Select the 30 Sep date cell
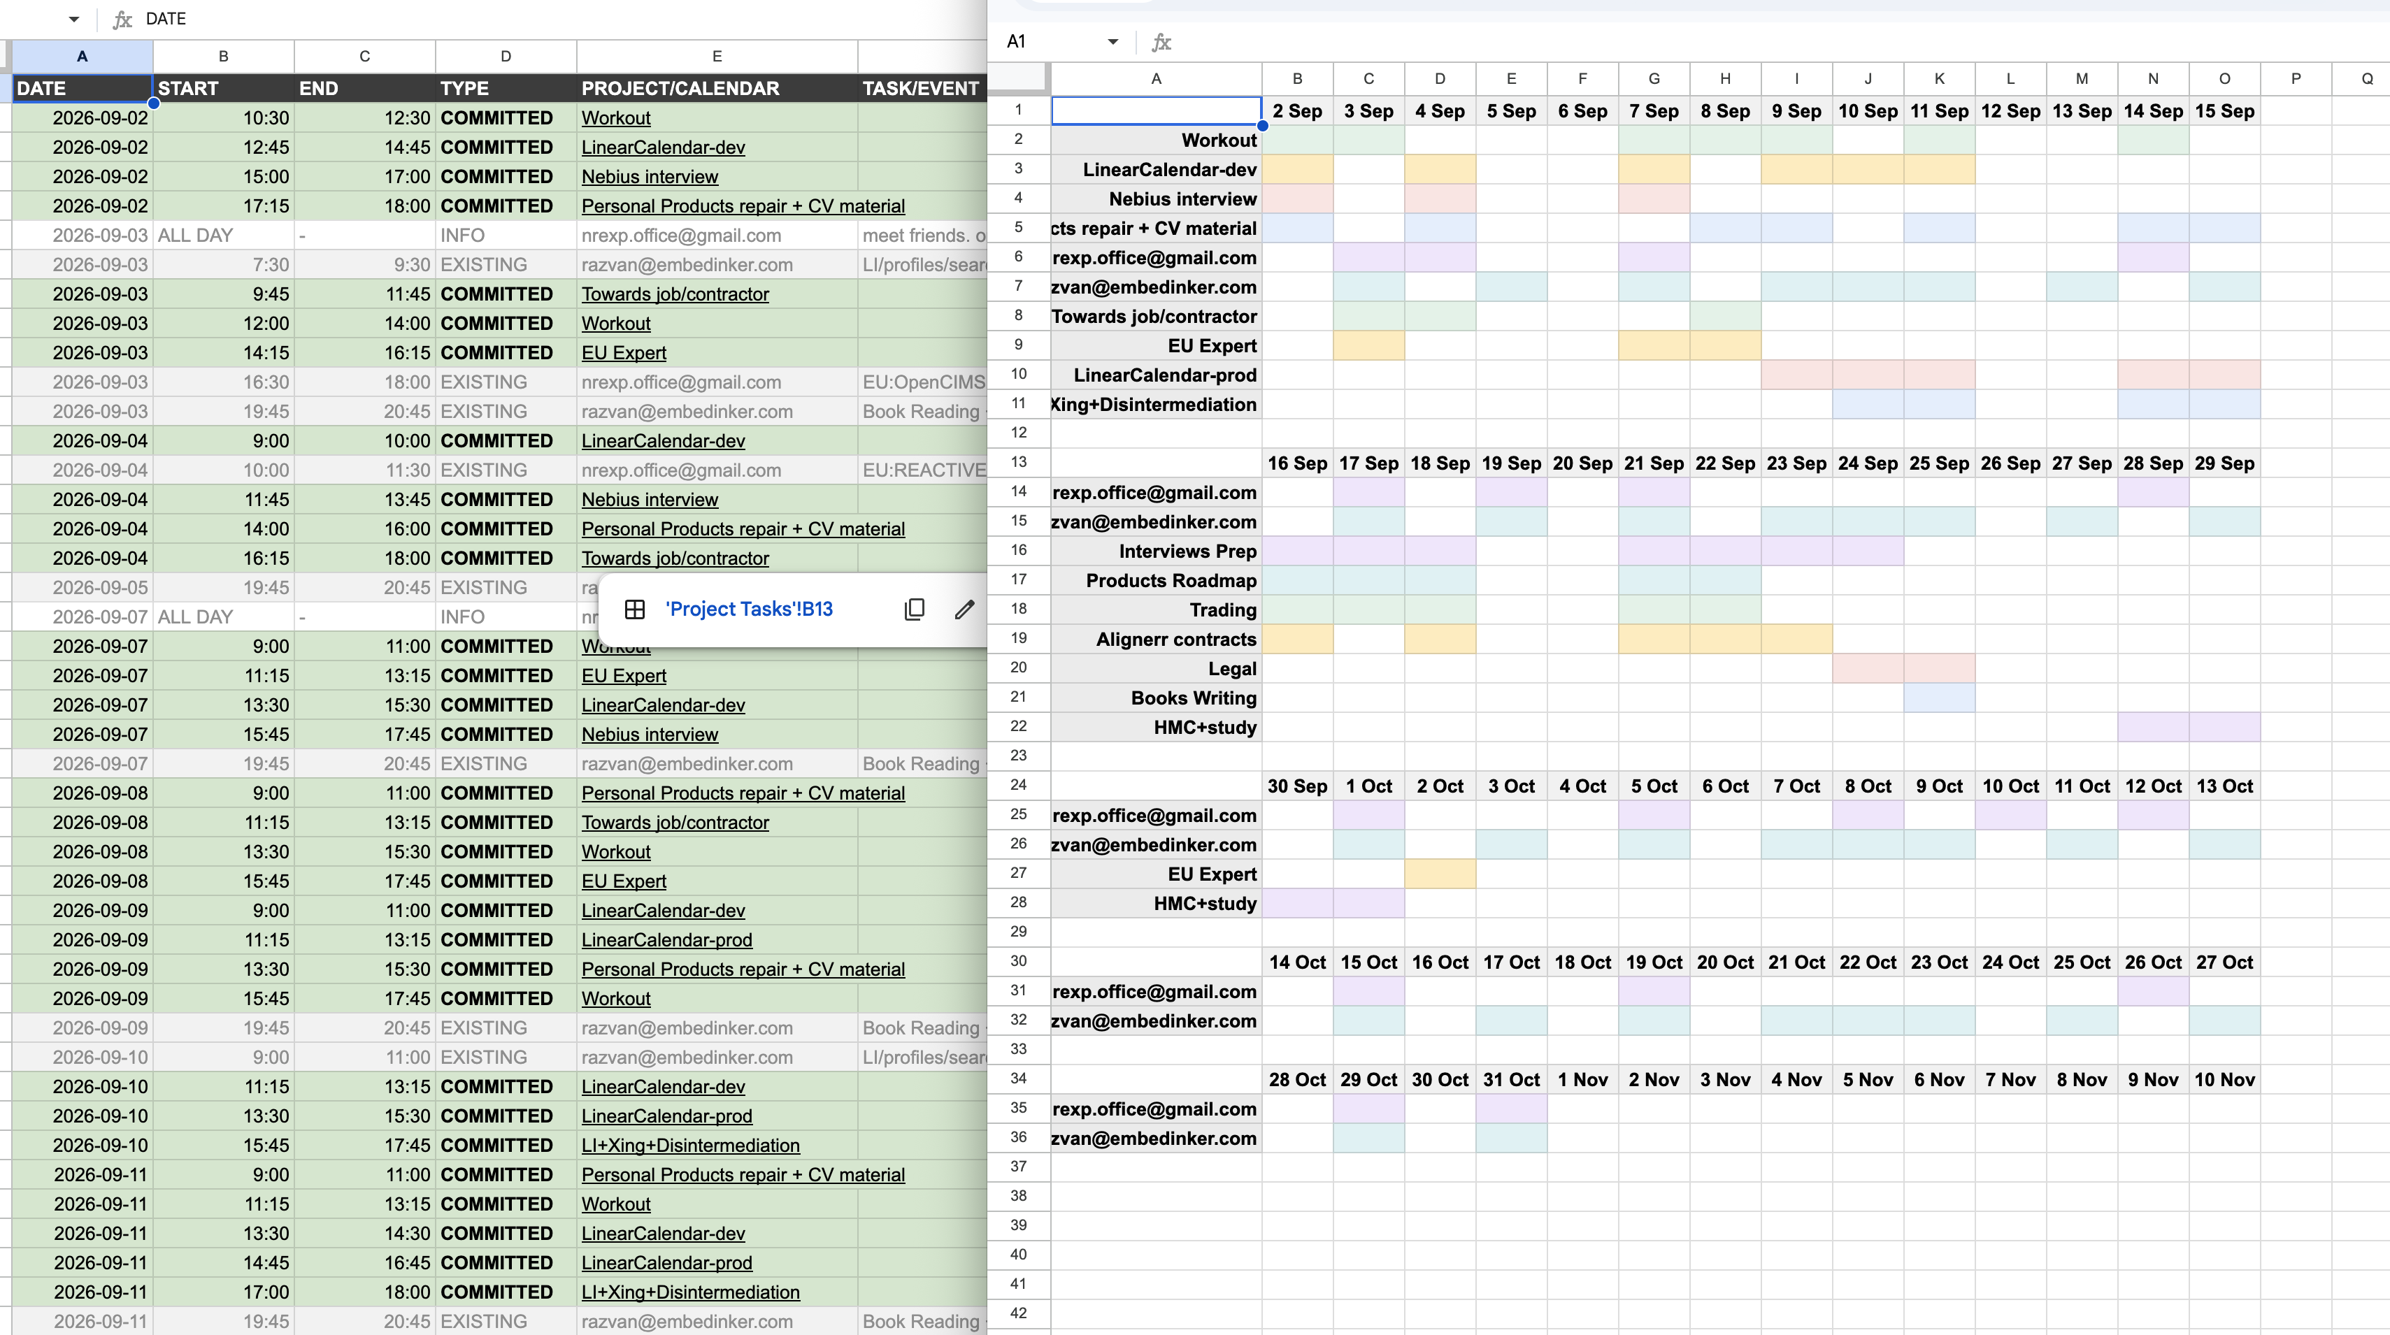Viewport: 2390px width, 1335px height. point(1297,786)
